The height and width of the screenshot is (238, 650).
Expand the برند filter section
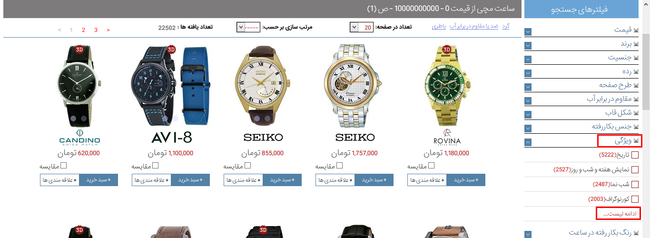(528, 46)
